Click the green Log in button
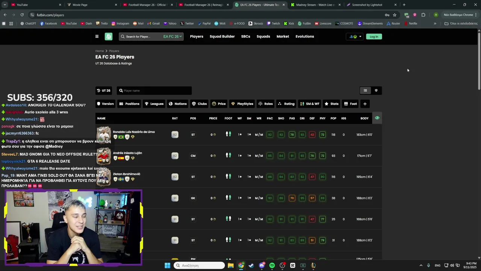 374,37
